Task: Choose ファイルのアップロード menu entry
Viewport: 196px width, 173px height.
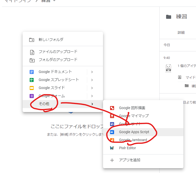Action: tap(58, 52)
